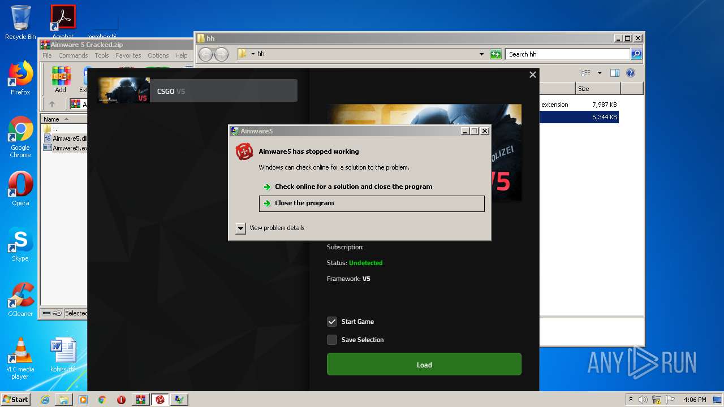The height and width of the screenshot is (407, 724).
Task: Open the Skype desktop shortcut
Action: [x=20, y=244]
